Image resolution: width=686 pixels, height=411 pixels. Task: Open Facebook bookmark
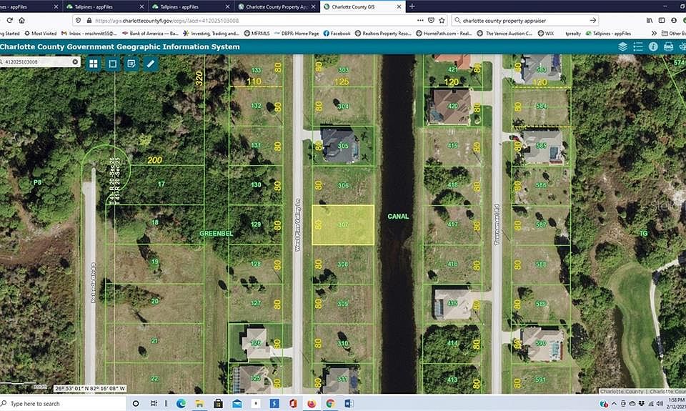pos(337,34)
